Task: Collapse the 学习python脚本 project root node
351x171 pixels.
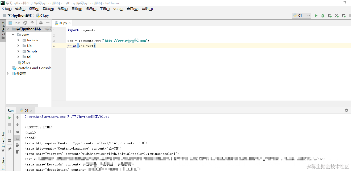Action: [x=8, y=29]
